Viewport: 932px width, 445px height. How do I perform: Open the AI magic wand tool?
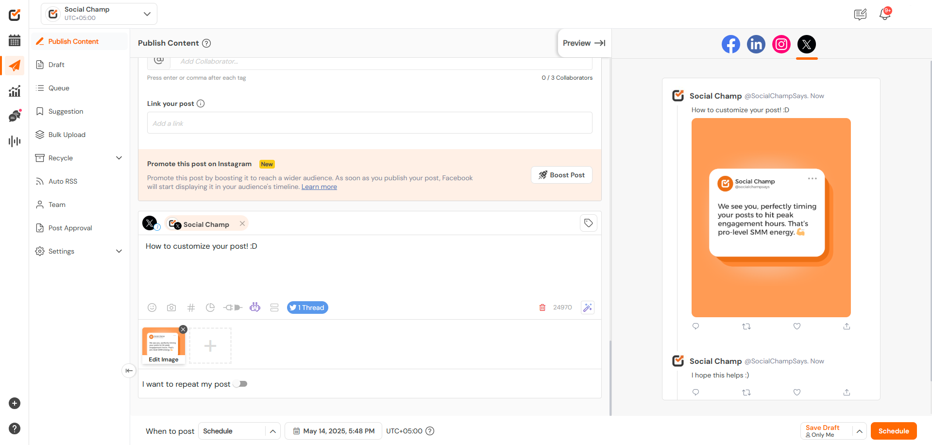588,308
